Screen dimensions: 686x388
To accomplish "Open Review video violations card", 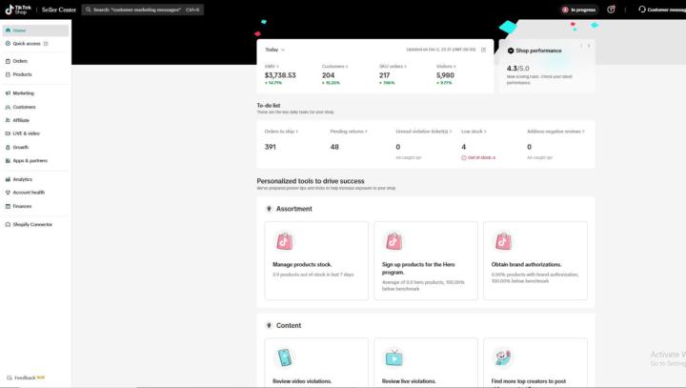I will pos(316,362).
